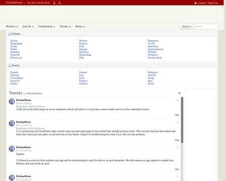
Task: Select the Poetry Haiku category
Action: tap(14, 83)
